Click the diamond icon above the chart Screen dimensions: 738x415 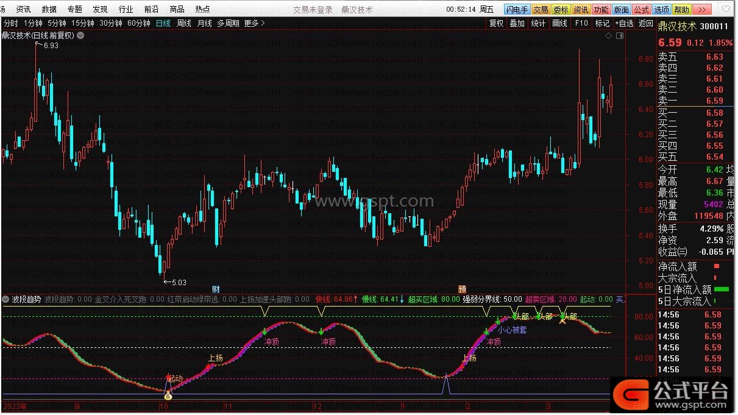click(x=608, y=36)
